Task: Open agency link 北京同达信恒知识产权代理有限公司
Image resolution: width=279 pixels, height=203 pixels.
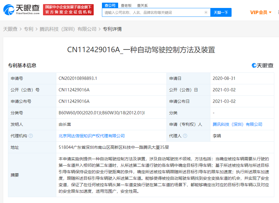Action: (92, 136)
